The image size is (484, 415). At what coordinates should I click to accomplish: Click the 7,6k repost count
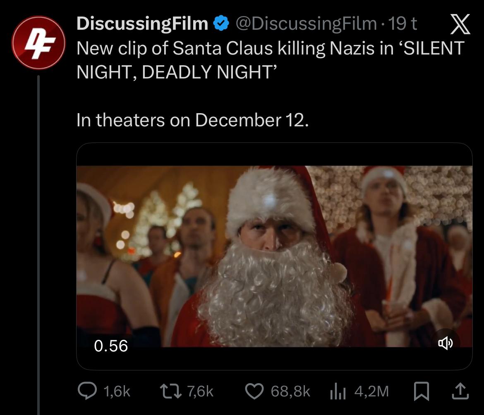pyautogui.click(x=200, y=391)
